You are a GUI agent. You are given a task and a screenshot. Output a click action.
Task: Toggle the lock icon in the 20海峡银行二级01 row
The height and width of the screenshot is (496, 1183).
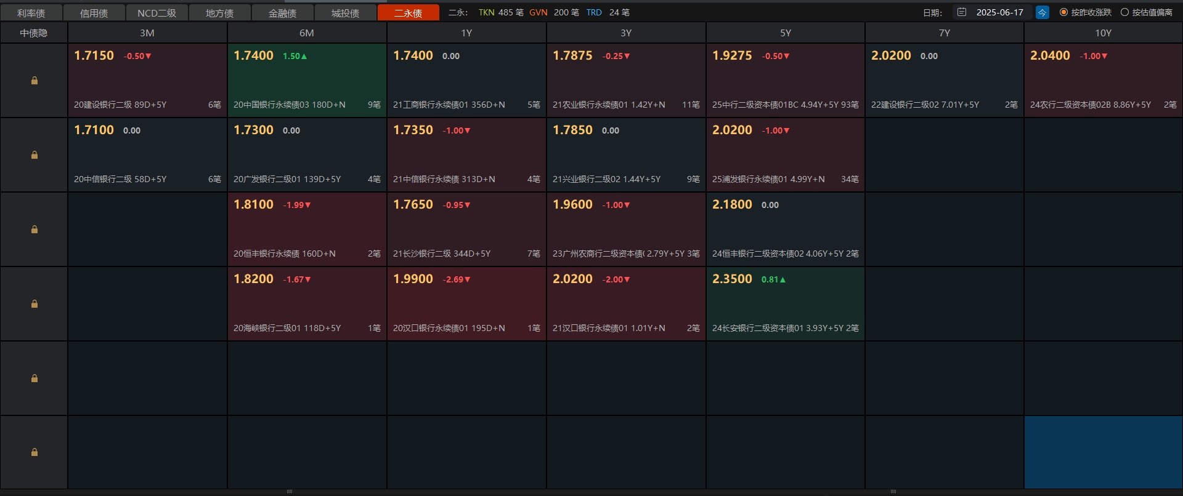(x=35, y=304)
